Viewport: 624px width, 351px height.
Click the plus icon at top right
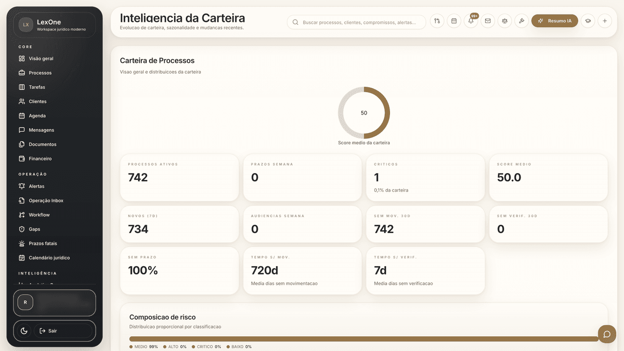pos(604,21)
